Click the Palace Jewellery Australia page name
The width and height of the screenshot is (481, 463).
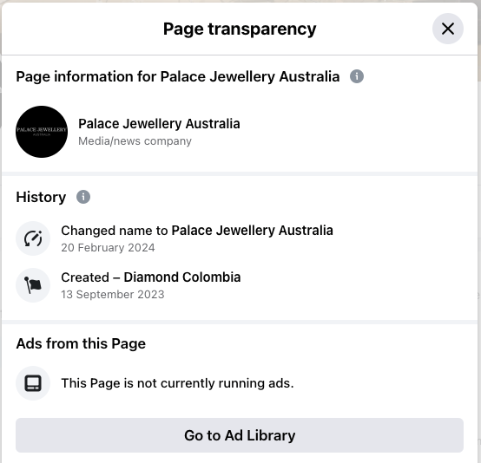(x=159, y=124)
